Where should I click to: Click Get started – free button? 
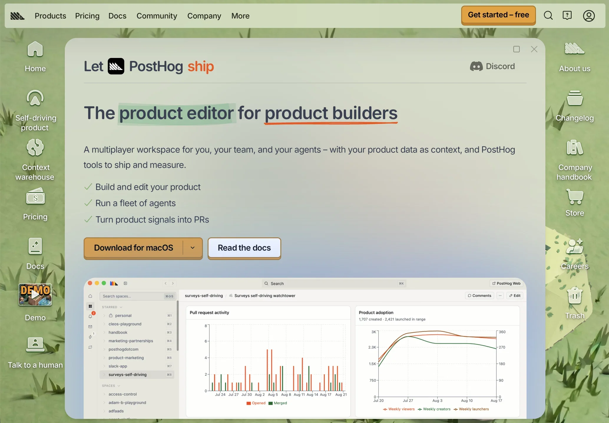coord(498,15)
